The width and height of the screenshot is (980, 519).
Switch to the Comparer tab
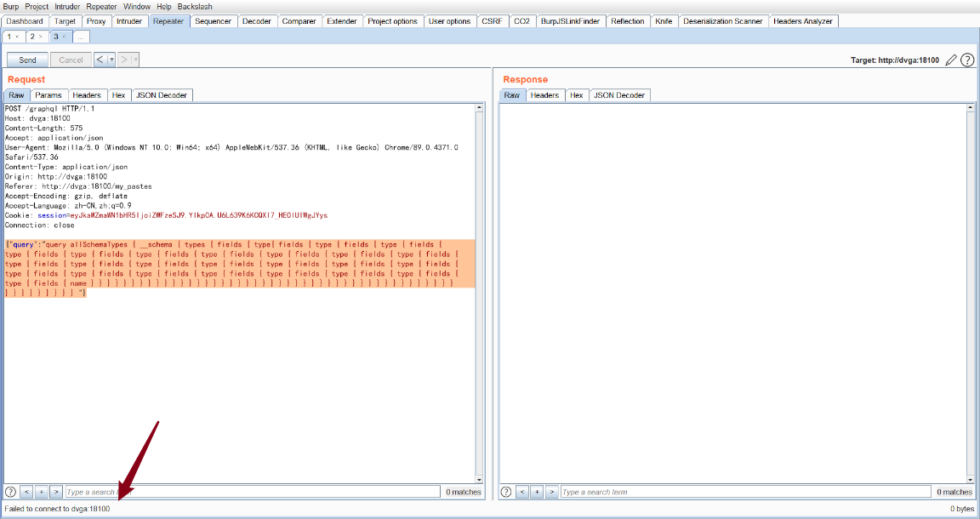click(299, 21)
